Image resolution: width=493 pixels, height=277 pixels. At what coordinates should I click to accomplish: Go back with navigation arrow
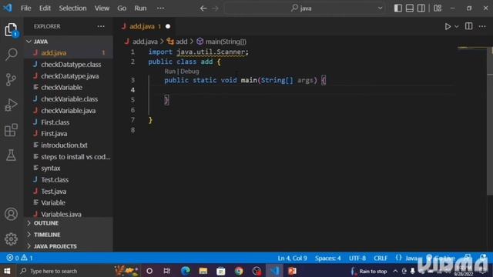[x=203, y=8]
